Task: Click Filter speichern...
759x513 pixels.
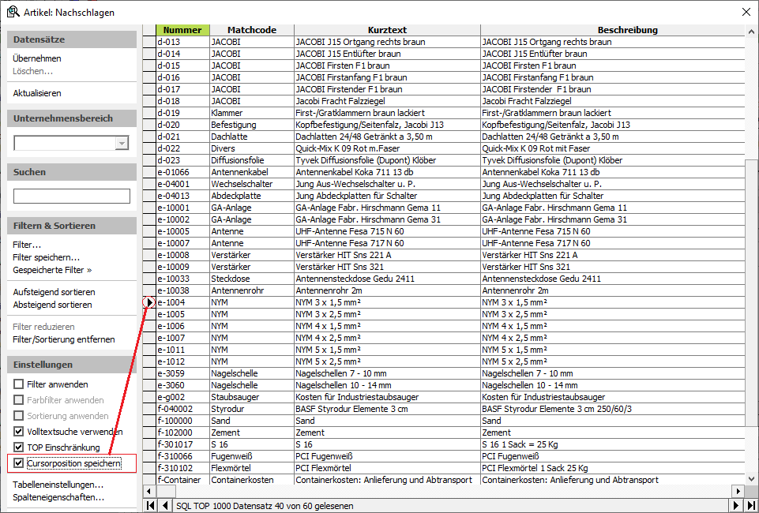Action: coord(47,257)
